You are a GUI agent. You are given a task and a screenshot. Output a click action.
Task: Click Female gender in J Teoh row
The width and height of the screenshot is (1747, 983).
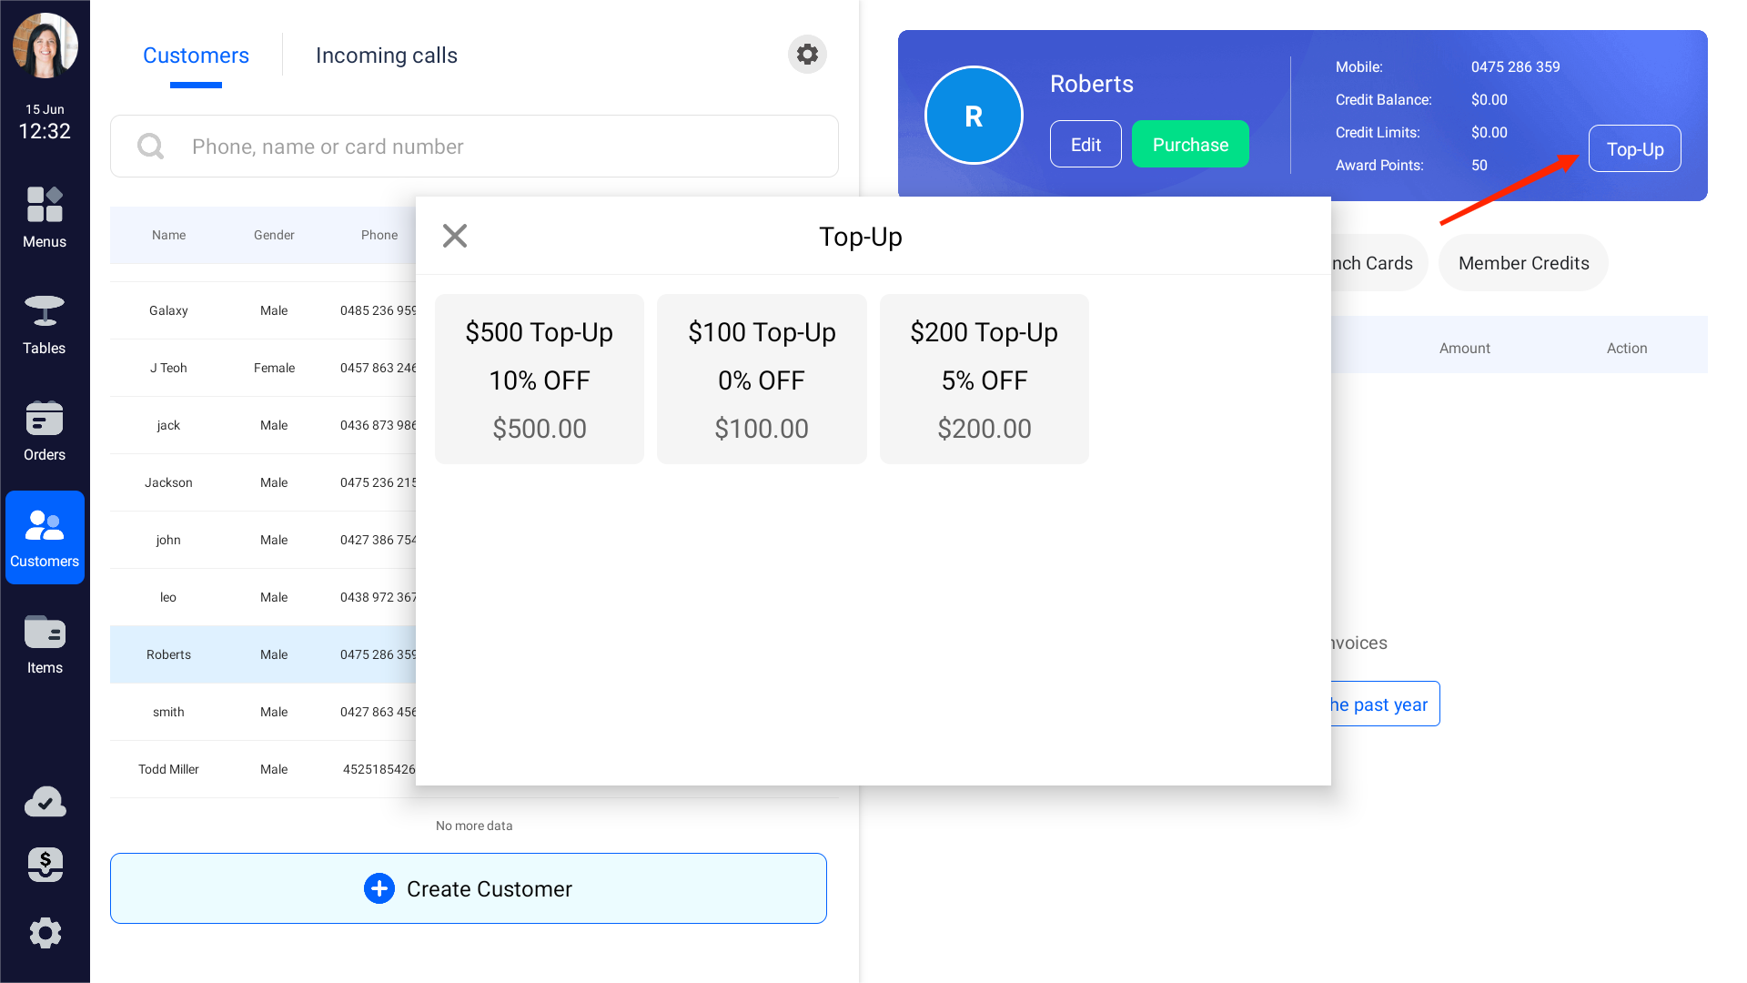[274, 368]
